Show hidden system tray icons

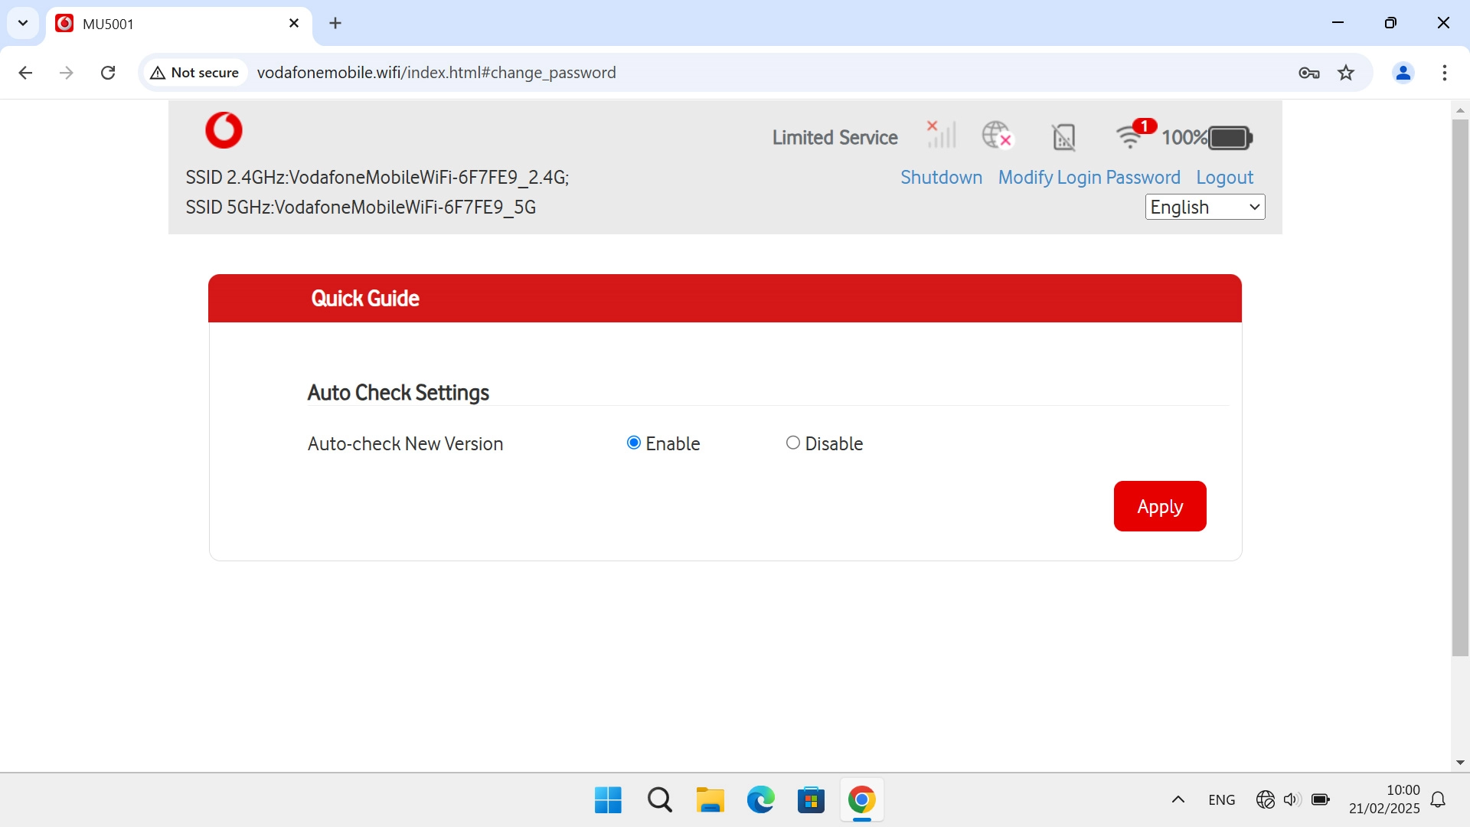1178,799
